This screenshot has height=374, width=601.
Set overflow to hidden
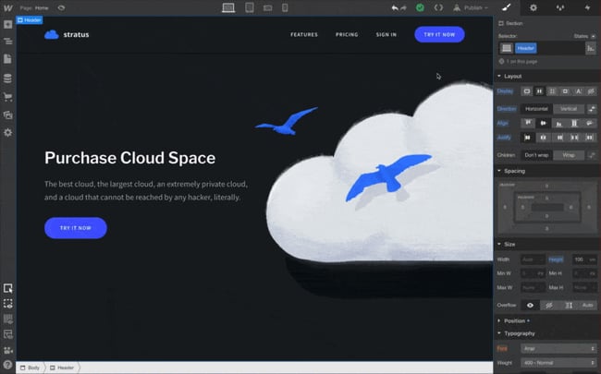pyautogui.click(x=549, y=304)
